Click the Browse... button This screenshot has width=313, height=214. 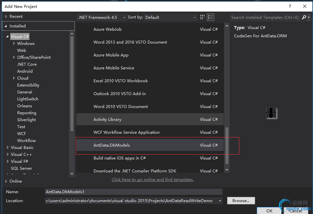[241, 201]
